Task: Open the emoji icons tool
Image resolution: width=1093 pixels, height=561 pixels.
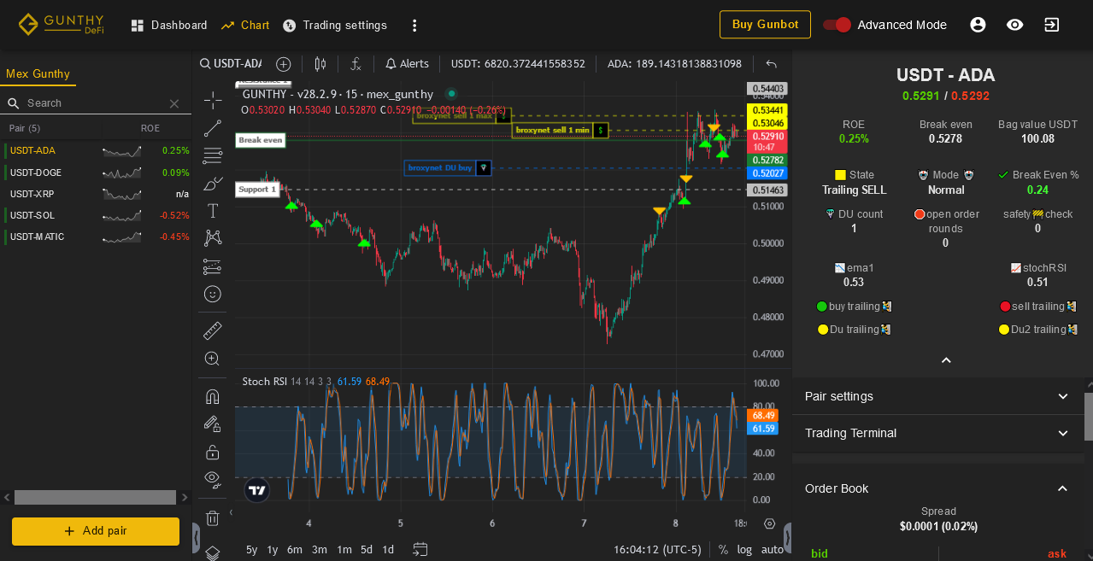Action: point(213,294)
